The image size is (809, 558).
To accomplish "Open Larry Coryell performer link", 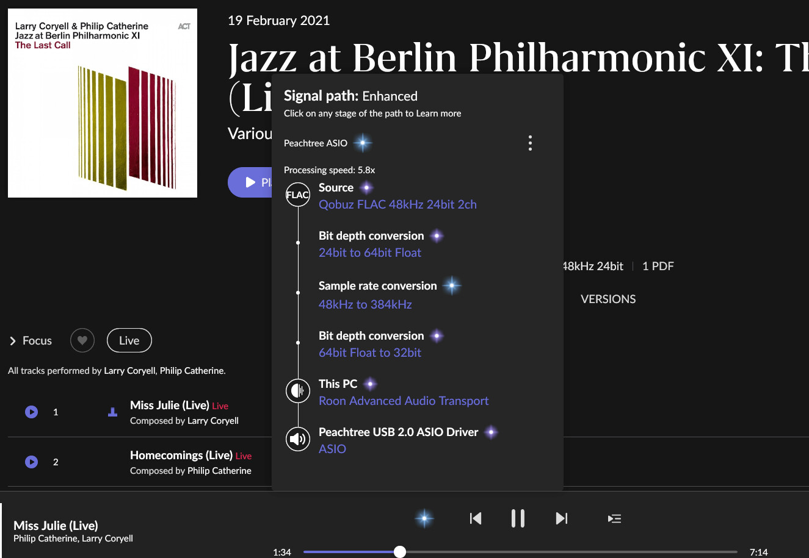I will point(129,371).
